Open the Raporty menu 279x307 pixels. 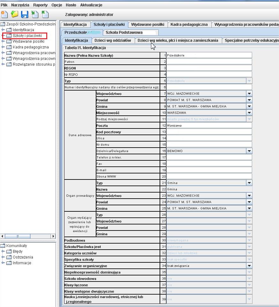click(41, 5)
